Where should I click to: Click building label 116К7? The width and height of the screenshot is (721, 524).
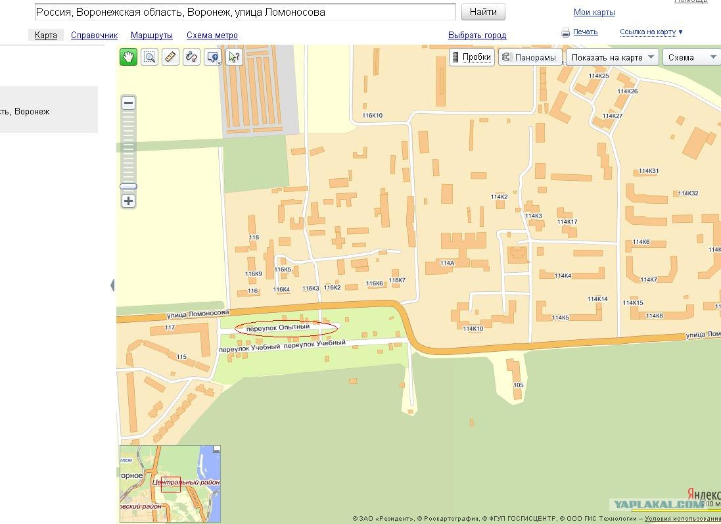pos(397,279)
